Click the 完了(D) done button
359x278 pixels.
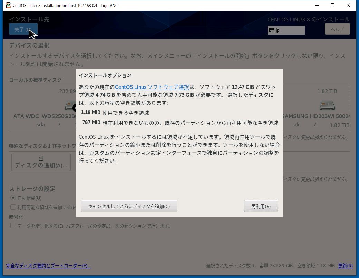point(23,29)
